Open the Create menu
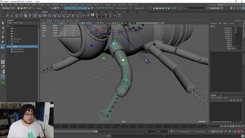This screenshot has width=245, height=138. [x=15, y=5]
